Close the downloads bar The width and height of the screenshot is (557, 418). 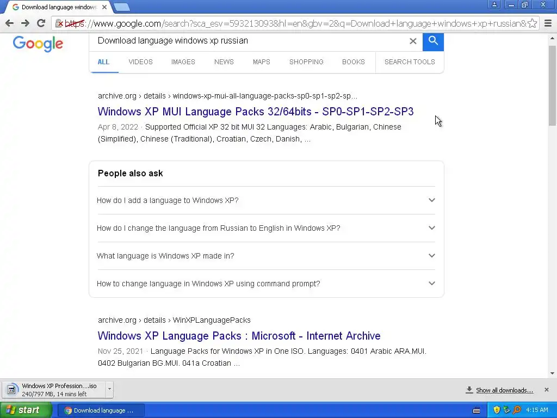[x=546, y=390]
